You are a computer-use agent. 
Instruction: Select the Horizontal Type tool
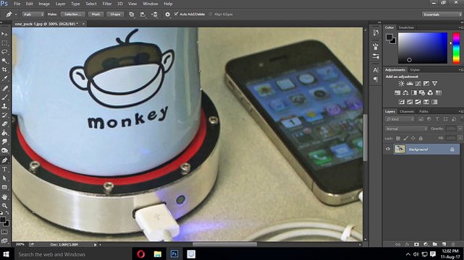(x=4, y=170)
